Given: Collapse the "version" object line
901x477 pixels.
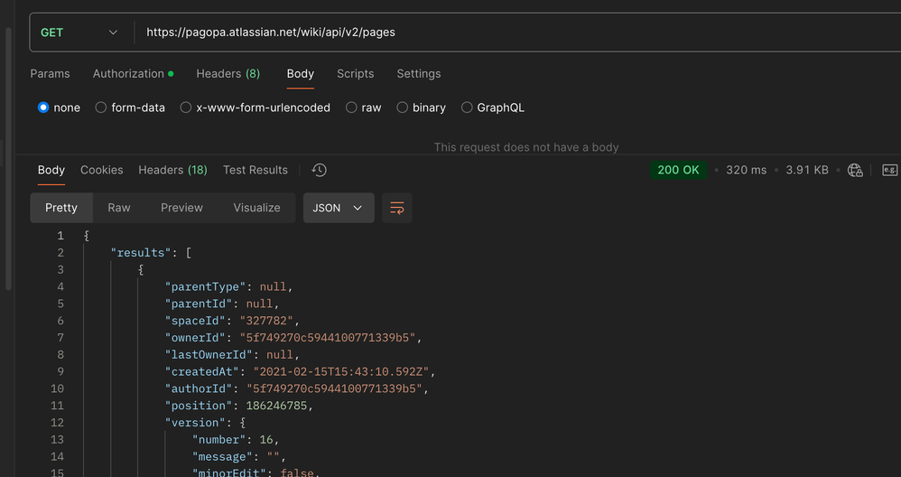Looking at the screenshot, I should 205,423.
